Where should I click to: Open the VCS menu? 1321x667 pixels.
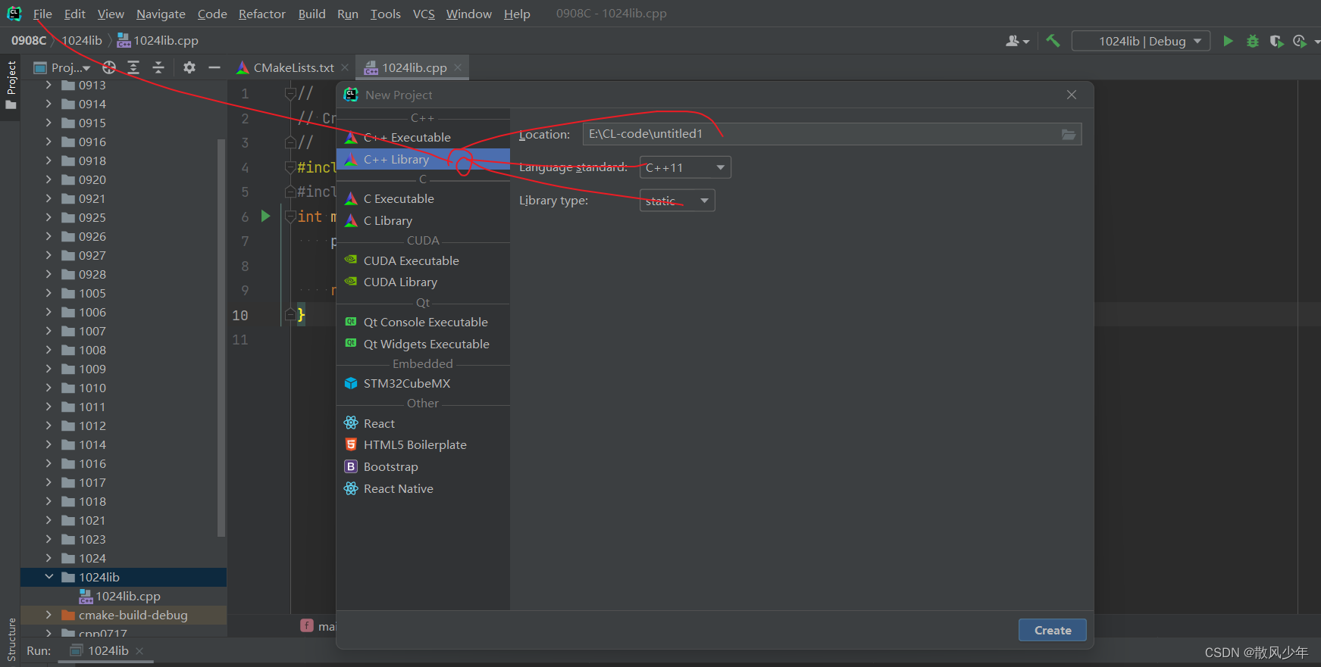(x=424, y=14)
